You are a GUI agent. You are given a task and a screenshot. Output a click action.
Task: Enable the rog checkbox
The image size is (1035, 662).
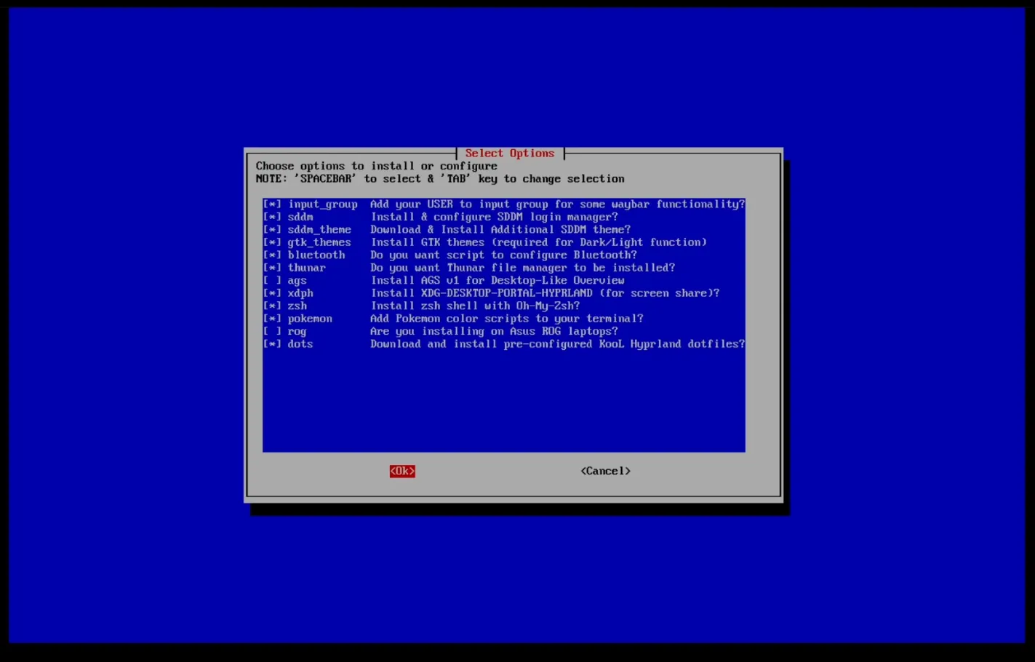point(272,332)
